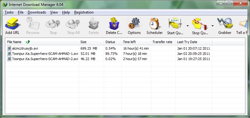Click the Start Queue icon
Screen dimensions: 250x118
(x=175, y=24)
